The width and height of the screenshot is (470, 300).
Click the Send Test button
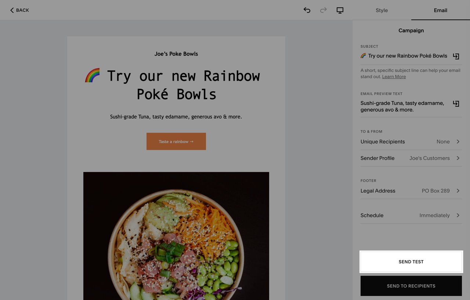click(411, 261)
